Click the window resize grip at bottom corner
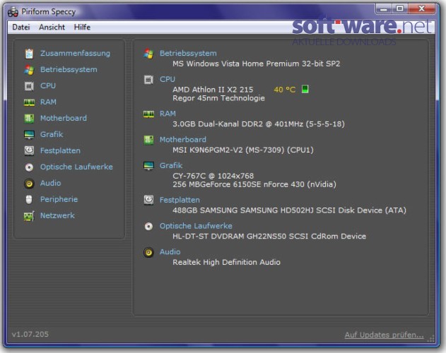The height and width of the screenshot is (353, 446). [x=431, y=338]
